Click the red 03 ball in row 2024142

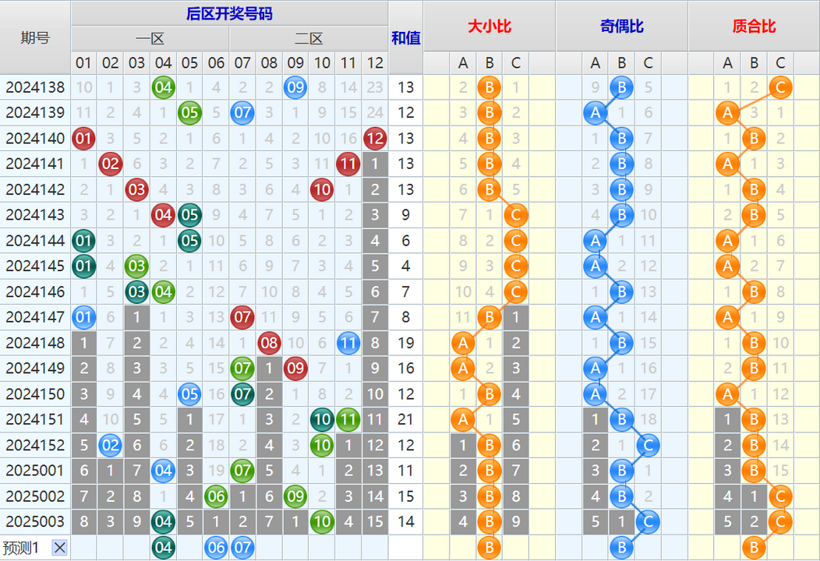tap(136, 190)
